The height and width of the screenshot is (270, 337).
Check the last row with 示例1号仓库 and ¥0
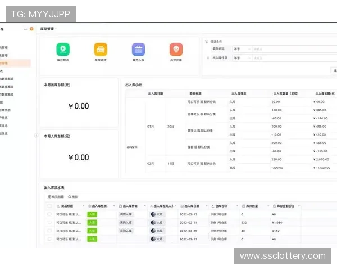coord(49,238)
